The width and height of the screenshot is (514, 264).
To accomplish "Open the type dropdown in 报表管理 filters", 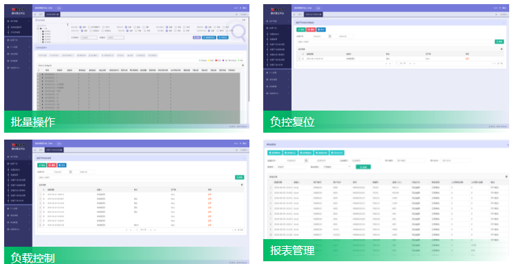I will (337, 167).
